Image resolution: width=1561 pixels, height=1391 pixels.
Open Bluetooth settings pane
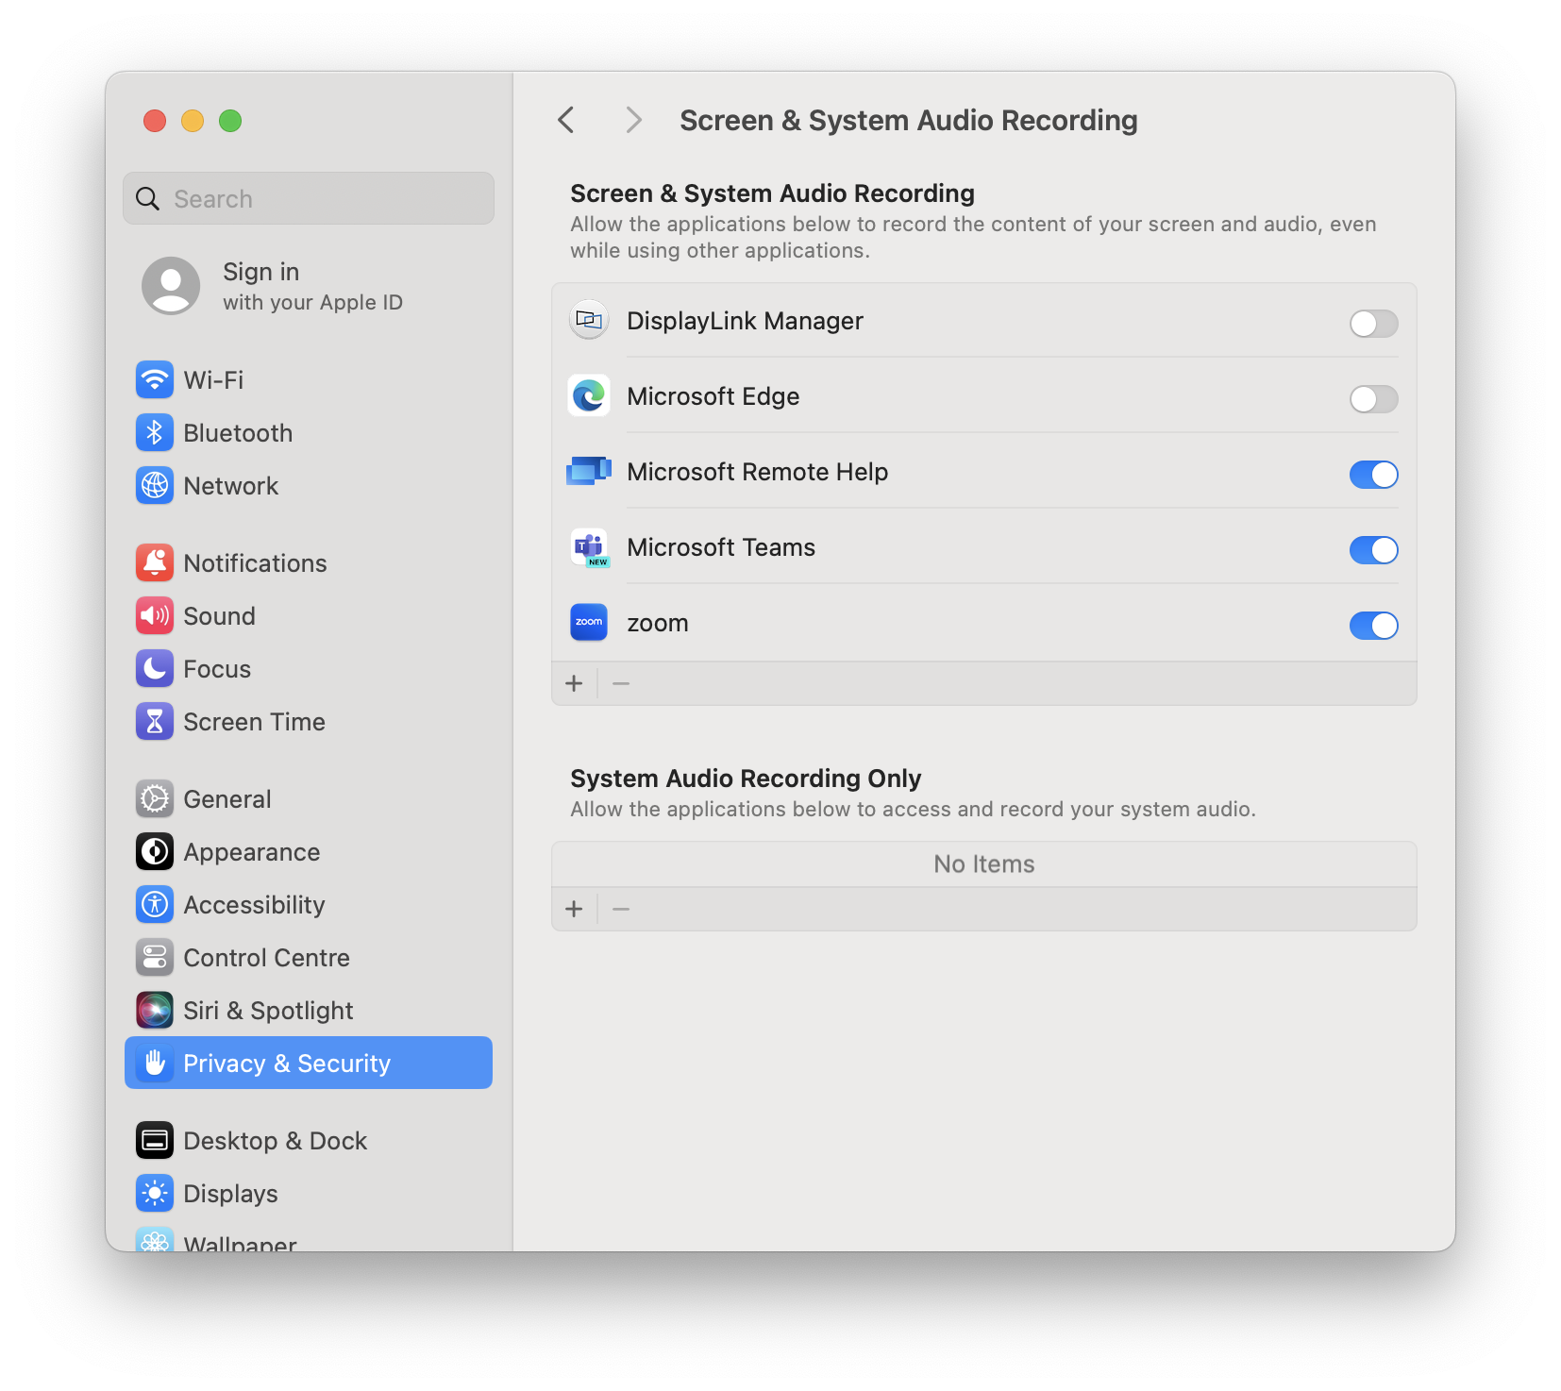click(x=309, y=433)
